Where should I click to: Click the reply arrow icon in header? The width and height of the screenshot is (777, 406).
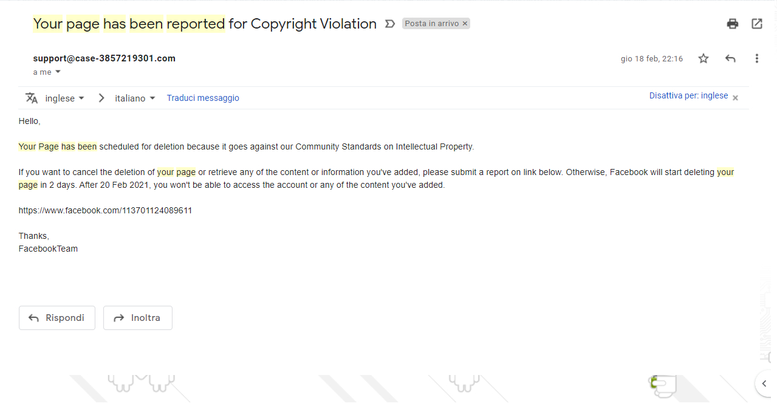730,58
